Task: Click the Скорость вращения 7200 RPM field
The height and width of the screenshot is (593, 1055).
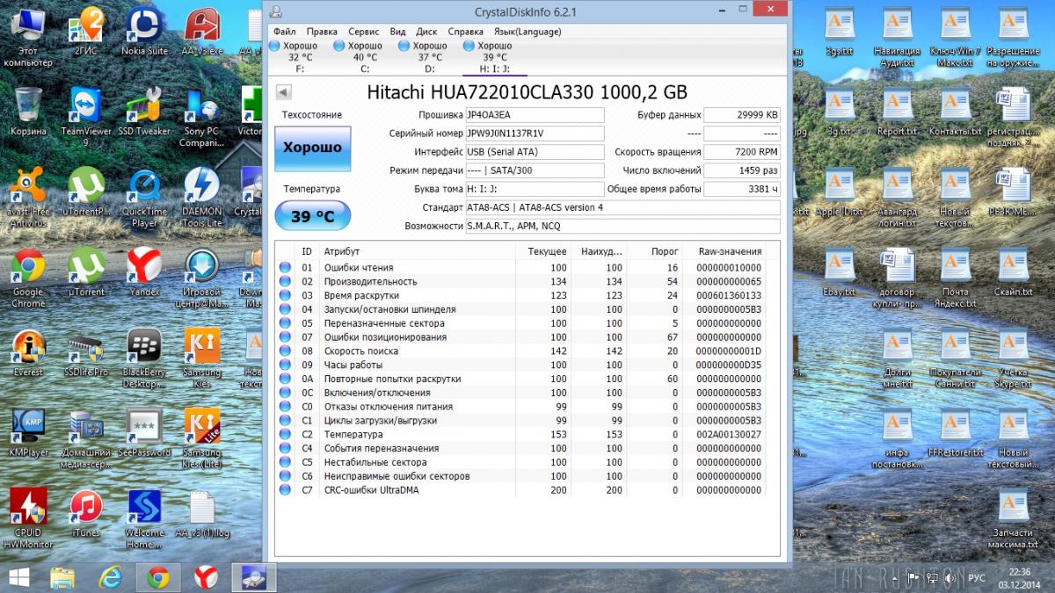Action: click(x=742, y=152)
